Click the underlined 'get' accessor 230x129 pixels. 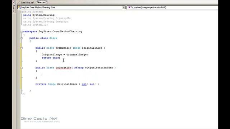tap(84, 84)
